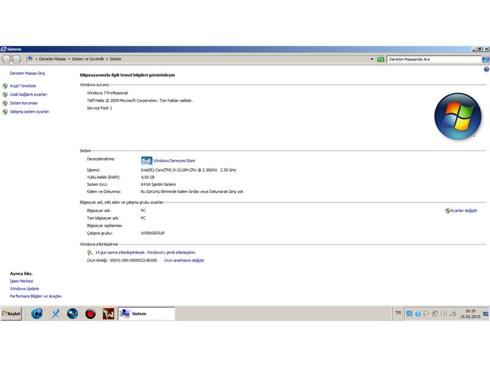
Task: Click the 4,00 GB RAM value
Action: (x=148, y=177)
